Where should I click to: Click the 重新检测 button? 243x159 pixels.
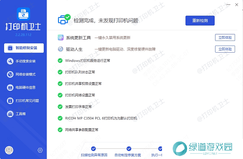(200, 21)
